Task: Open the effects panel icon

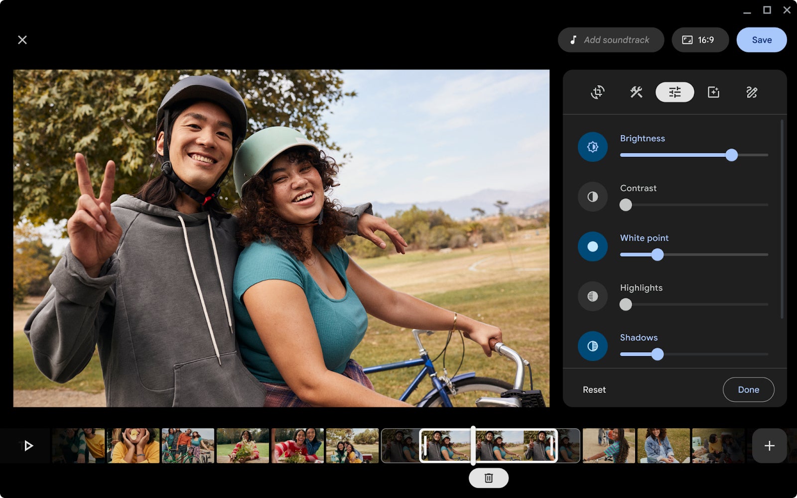Action: 713,92
